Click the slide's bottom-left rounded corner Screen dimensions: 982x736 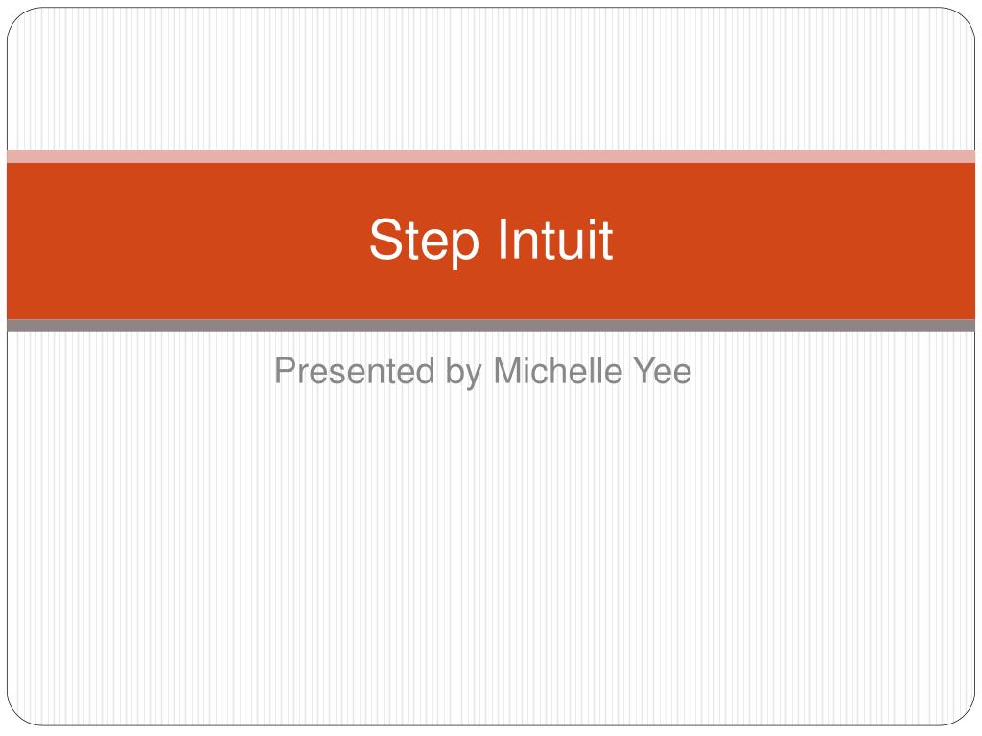[x=19, y=714]
